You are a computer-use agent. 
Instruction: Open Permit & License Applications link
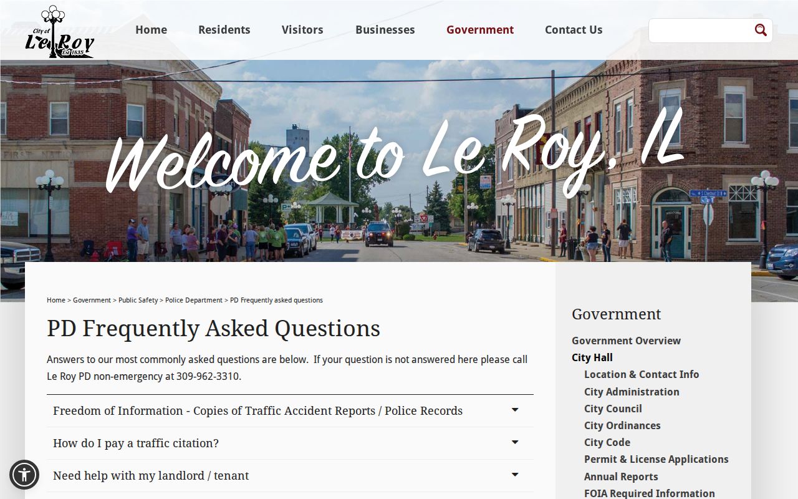tap(656, 459)
